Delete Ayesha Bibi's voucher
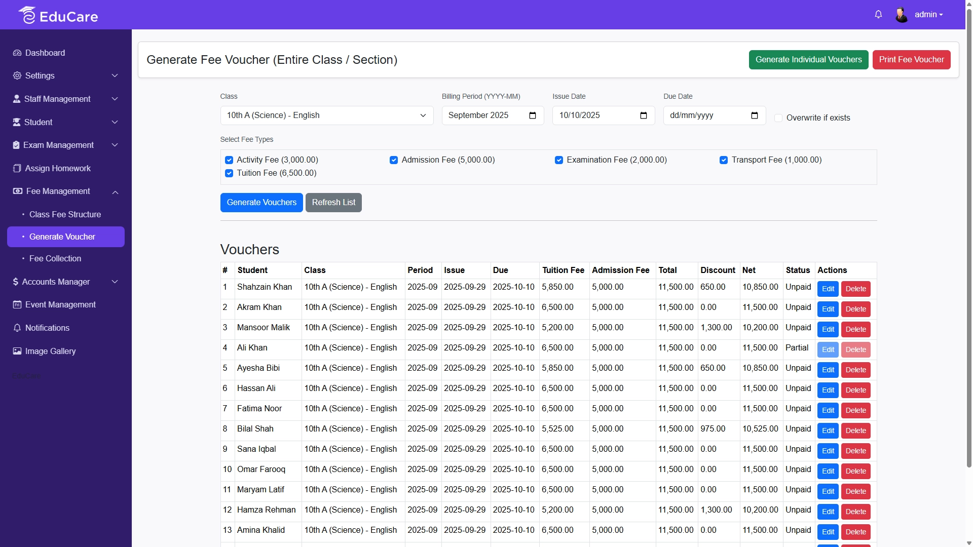 [x=855, y=370]
